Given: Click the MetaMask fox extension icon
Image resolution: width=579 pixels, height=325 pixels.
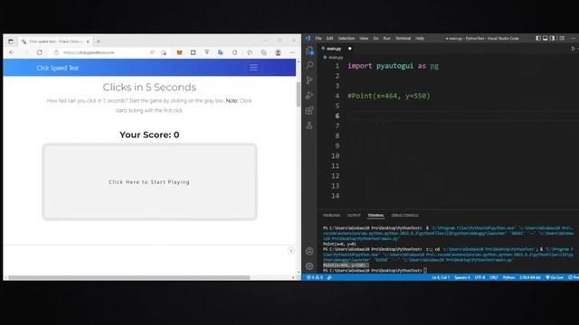Looking at the screenshot, I should pyautogui.click(x=179, y=52).
